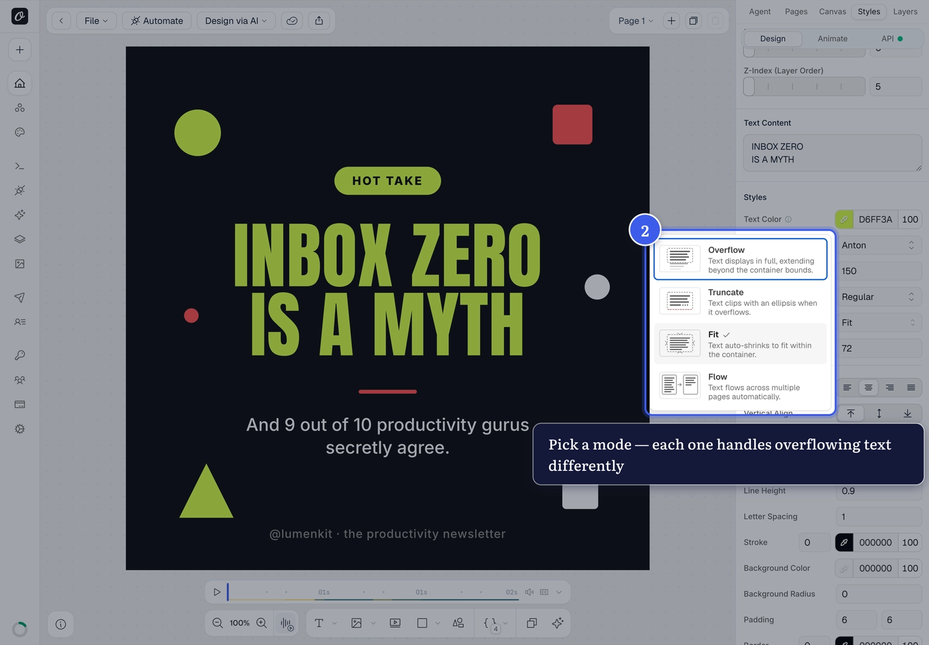Zoom out with the magnifier minus icon
929x645 pixels.
[x=218, y=623]
